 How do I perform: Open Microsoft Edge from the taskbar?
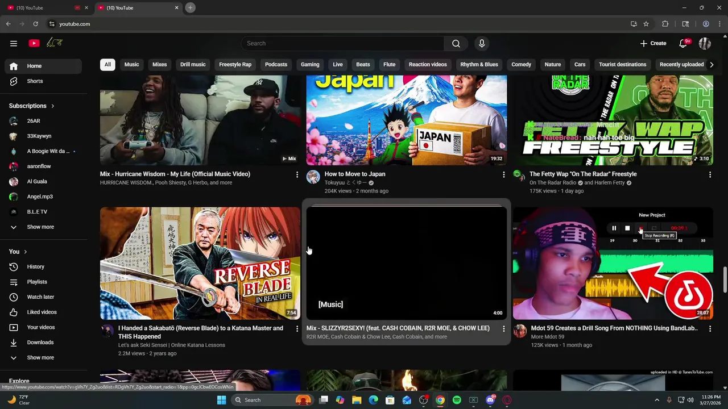coord(373,400)
